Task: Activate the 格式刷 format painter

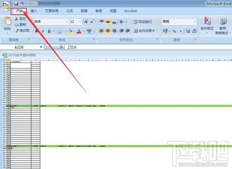Action: point(22,31)
